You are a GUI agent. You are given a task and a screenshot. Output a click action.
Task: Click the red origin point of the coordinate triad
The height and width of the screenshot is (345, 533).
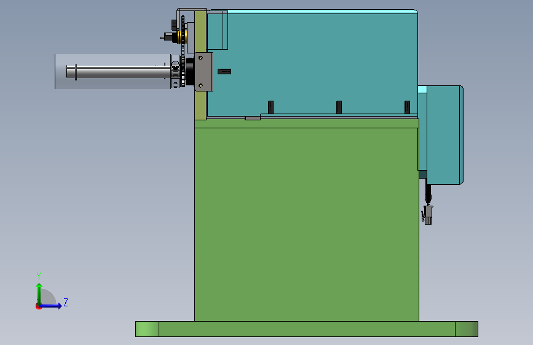(x=38, y=306)
